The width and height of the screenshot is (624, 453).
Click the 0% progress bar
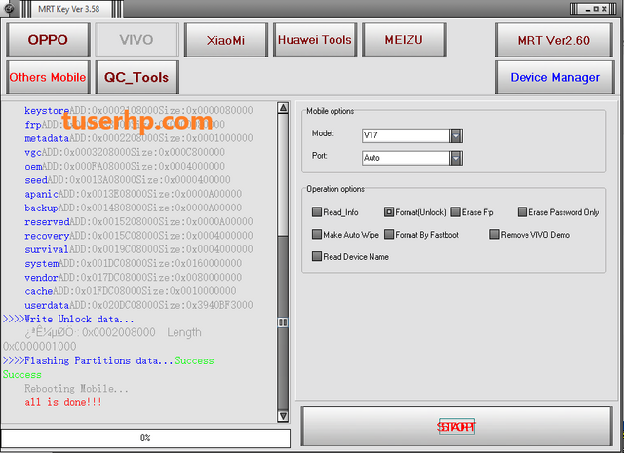point(145,437)
